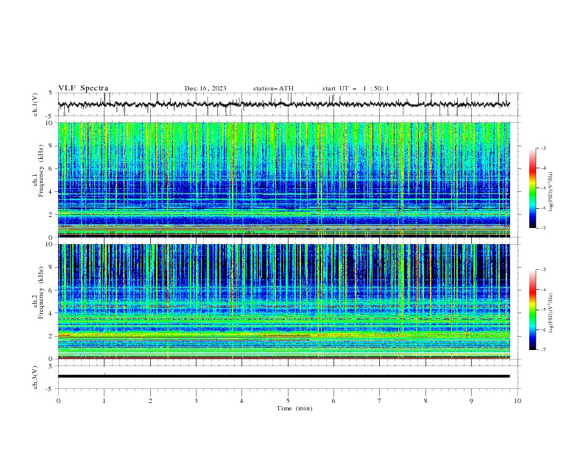The image size is (583, 450).
Task: Click inside the ch.1 spectrogram panel
Action: [x=283, y=179]
